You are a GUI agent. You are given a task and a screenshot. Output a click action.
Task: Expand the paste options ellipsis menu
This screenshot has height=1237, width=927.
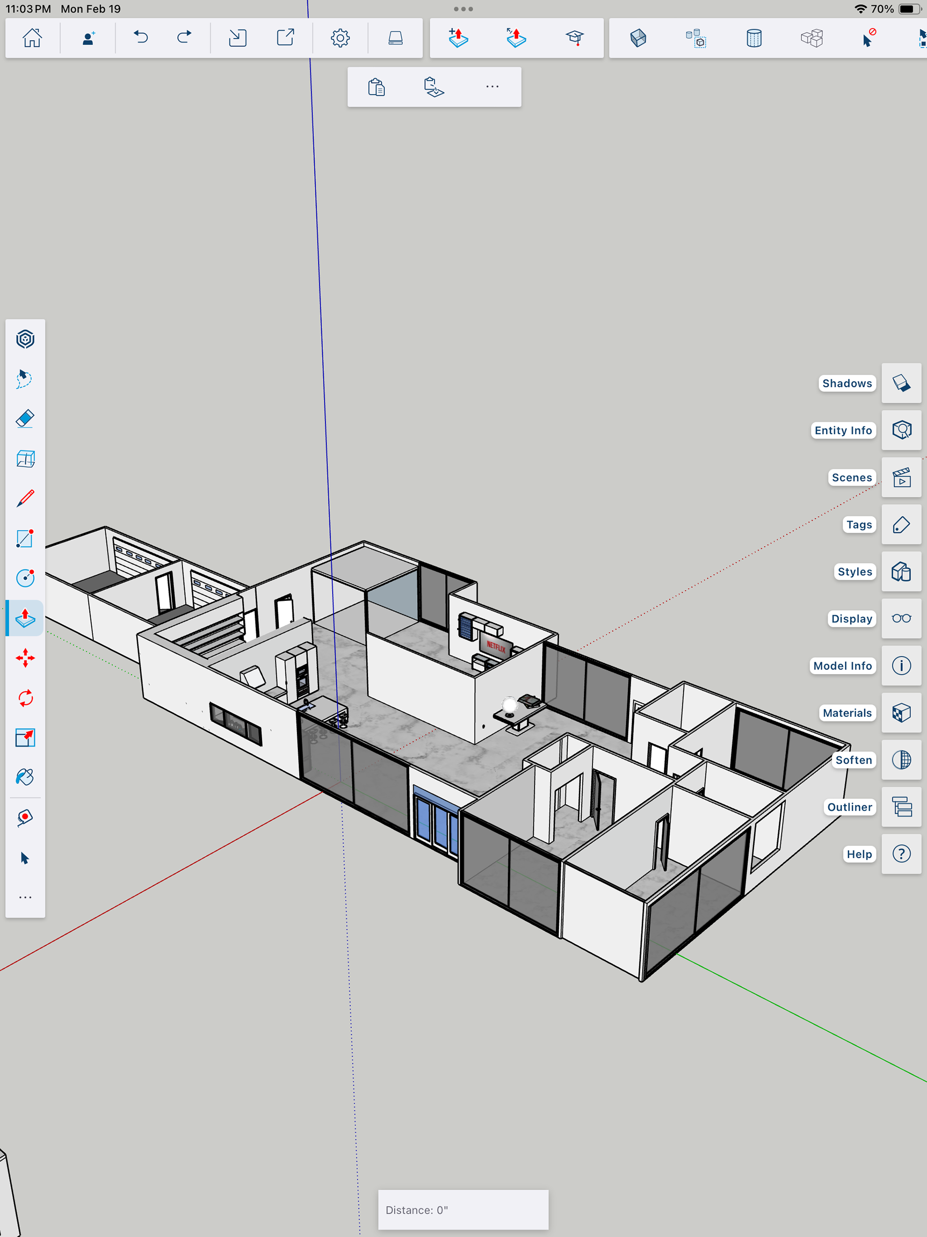point(492,86)
